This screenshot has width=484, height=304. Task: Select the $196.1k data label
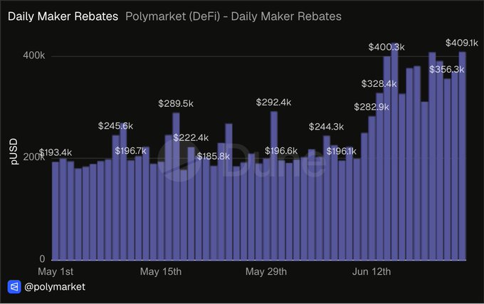click(342, 151)
